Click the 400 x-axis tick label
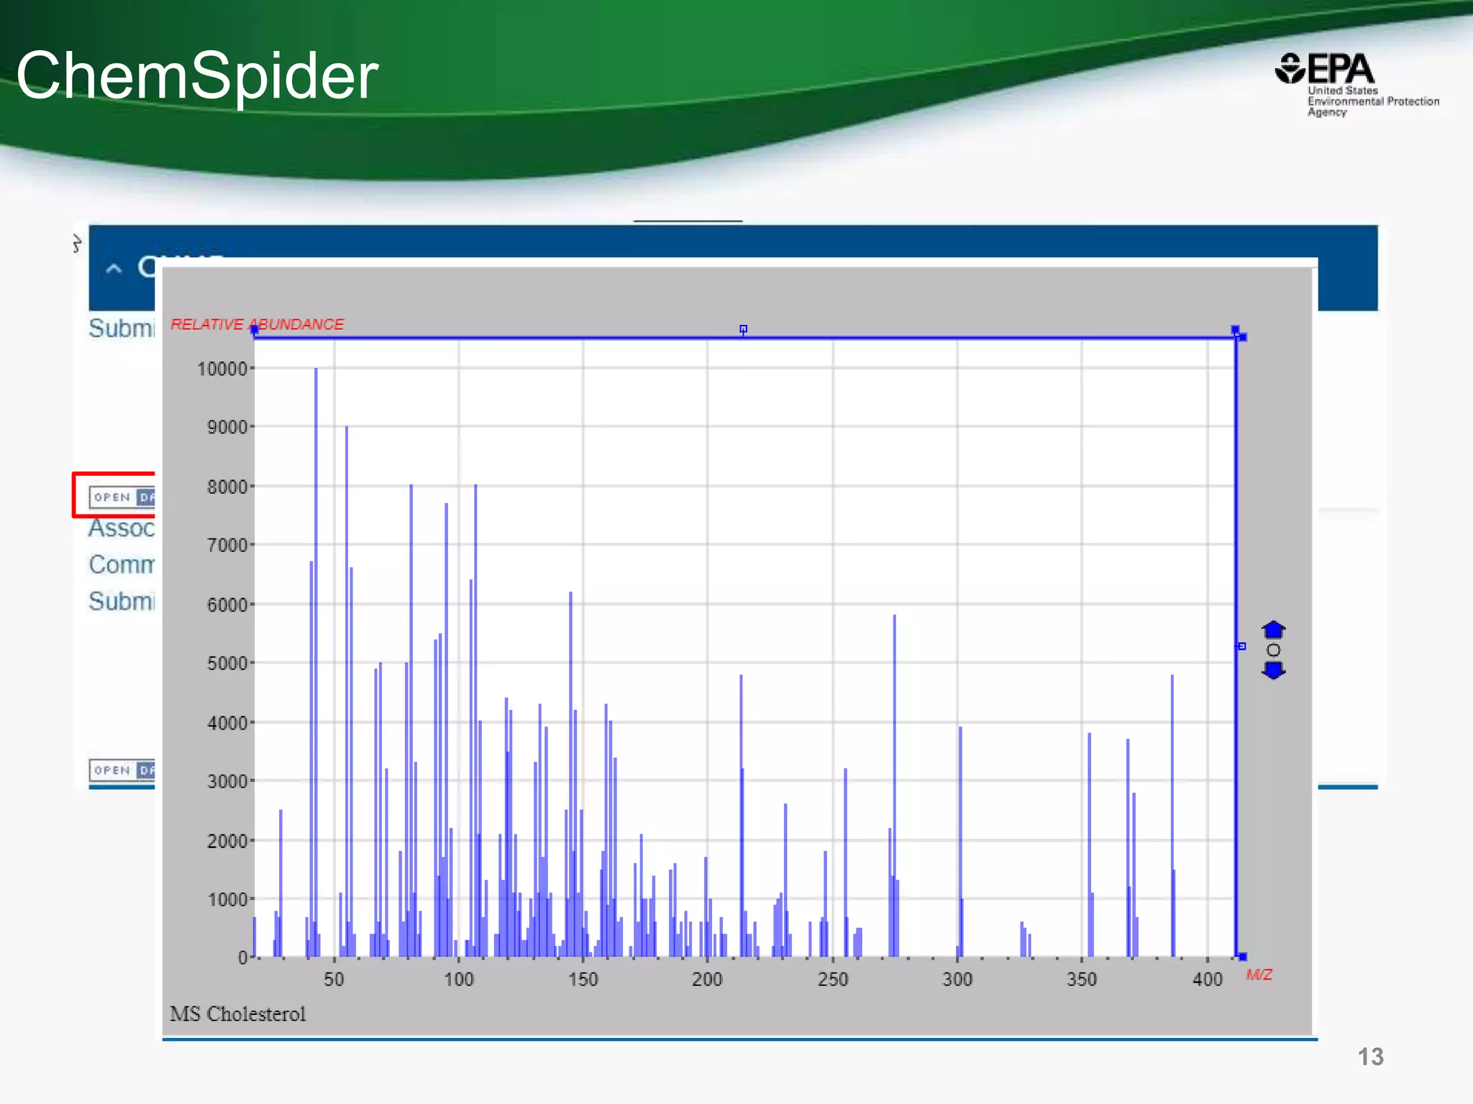The image size is (1473, 1104). coord(1208,979)
